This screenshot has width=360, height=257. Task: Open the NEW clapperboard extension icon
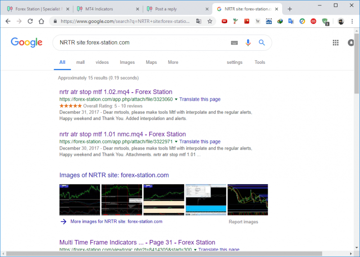269,21
